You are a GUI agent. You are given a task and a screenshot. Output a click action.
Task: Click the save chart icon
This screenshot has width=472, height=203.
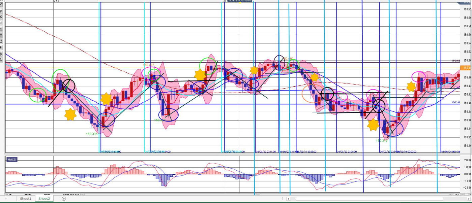click(1, 60)
